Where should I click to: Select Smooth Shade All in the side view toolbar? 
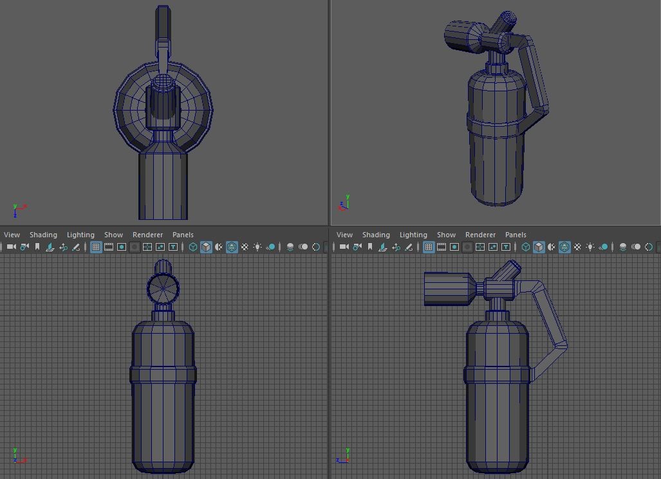tap(538, 247)
